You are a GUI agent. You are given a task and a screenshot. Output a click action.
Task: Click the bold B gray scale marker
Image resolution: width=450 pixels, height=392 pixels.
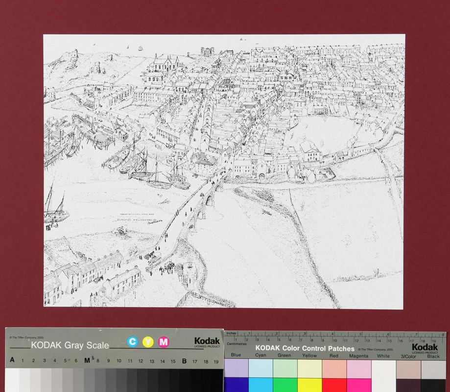(184, 361)
